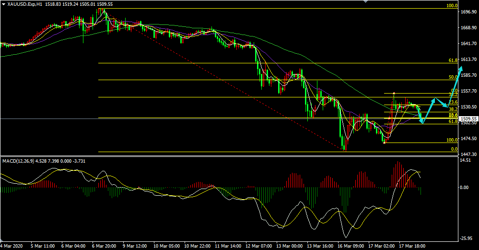The image size is (479, 250).
Task: Open the chart menu triangle beside XAUUSD.Exp,H1
Action: pos(3,4)
